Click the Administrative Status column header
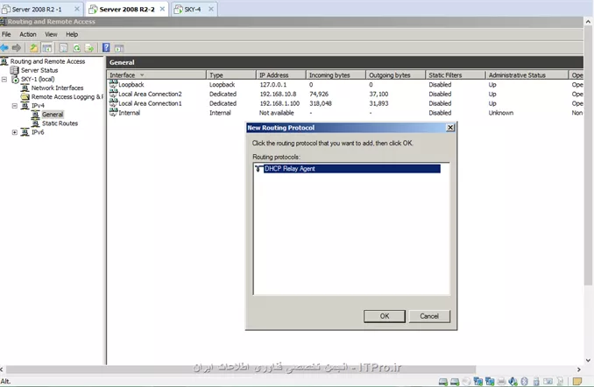 click(x=527, y=75)
